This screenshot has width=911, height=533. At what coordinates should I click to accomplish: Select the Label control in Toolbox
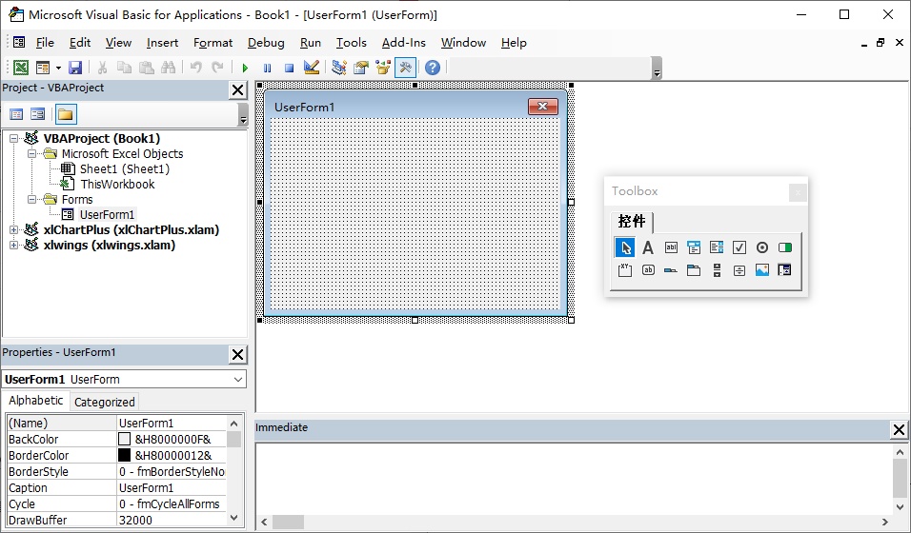[648, 247]
